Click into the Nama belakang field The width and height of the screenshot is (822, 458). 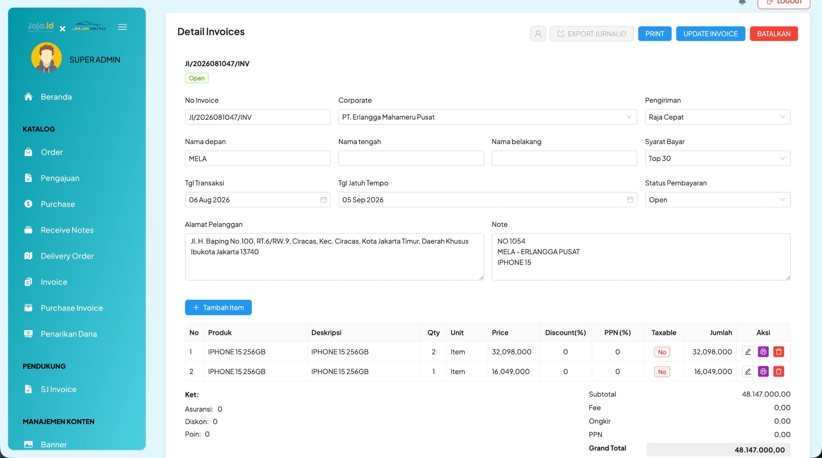coord(564,158)
